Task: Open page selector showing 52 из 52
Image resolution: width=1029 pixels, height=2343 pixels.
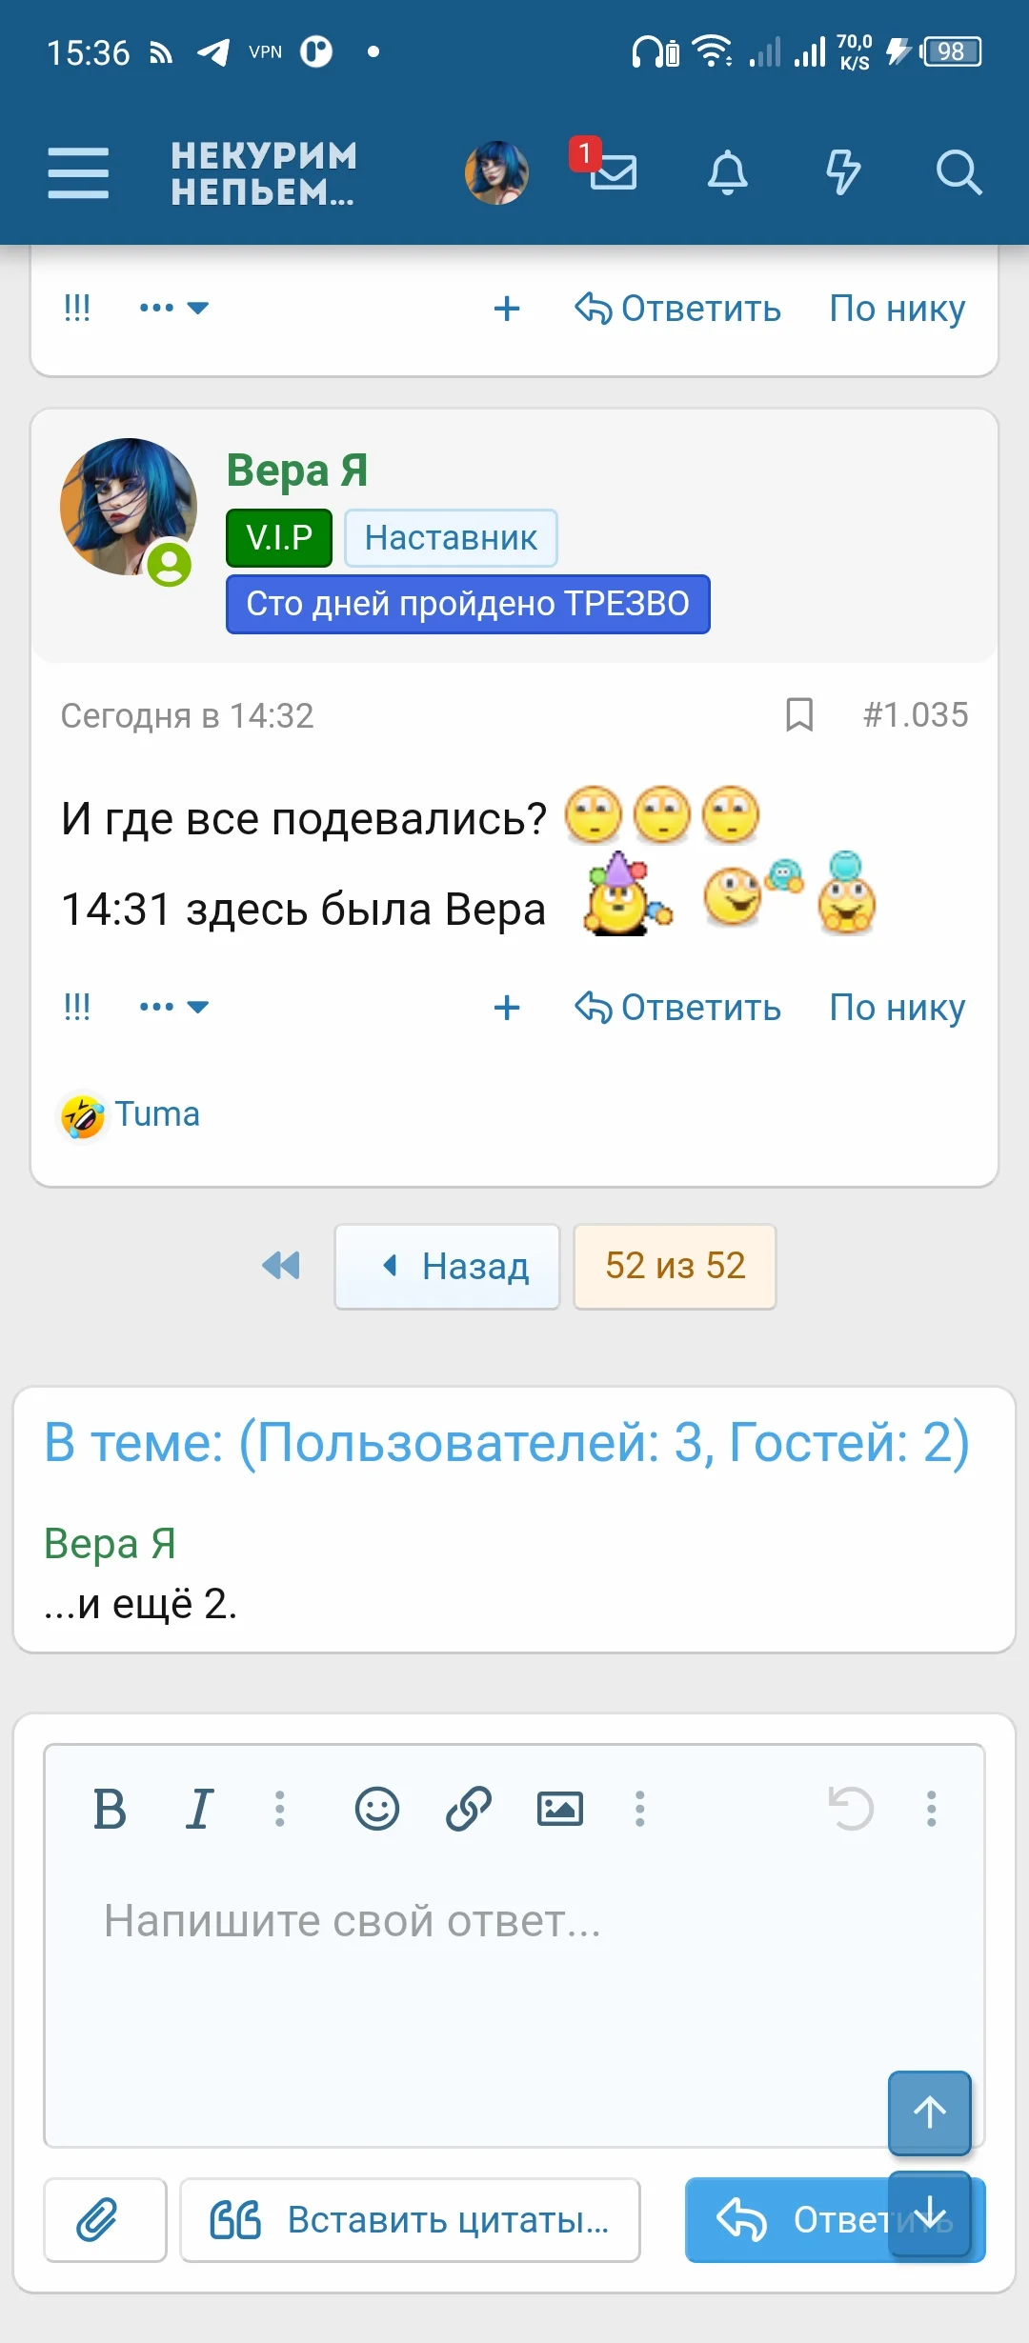Action: click(x=674, y=1267)
